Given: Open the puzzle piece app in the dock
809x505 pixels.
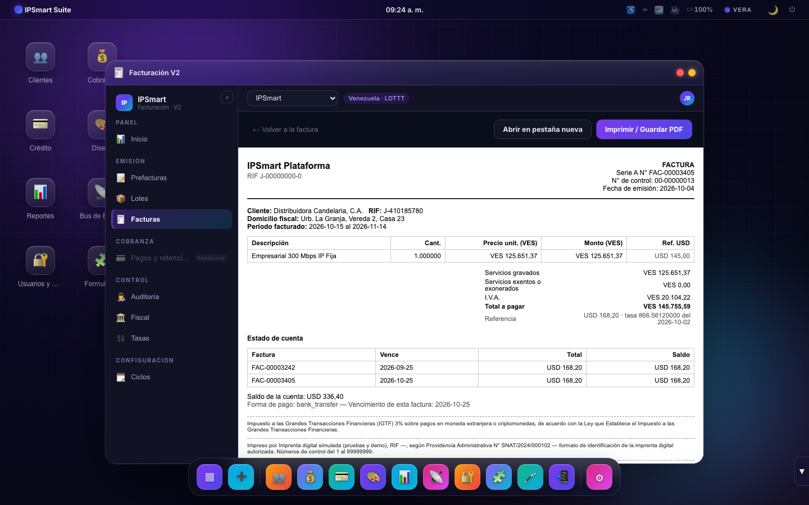Looking at the screenshot, I should pyautogui.click(x=499, y=478).
